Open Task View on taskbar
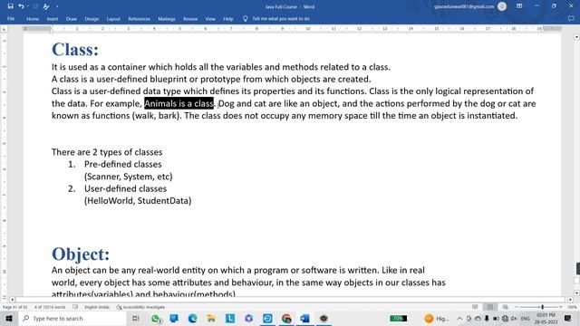This screenshot has height=326, width=580. (136, 318)
